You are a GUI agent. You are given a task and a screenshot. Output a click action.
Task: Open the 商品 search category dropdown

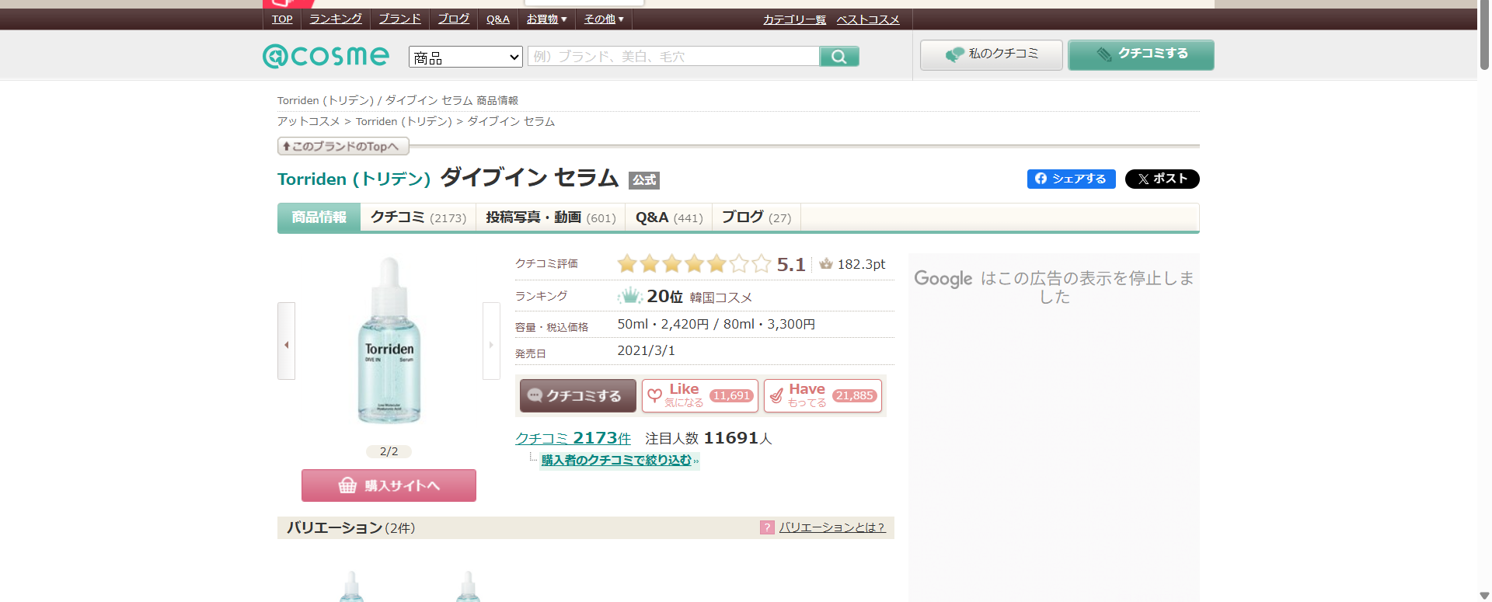[x=465, y=57]
